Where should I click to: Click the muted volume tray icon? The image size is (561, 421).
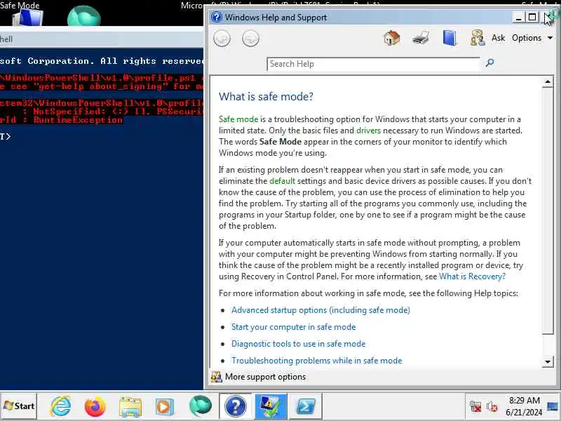click(492, 406)
